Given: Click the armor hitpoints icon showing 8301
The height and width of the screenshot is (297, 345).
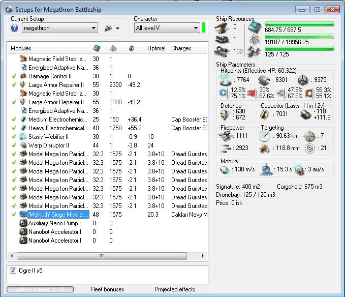Looking at the screenshot, I should pos(264,80).
